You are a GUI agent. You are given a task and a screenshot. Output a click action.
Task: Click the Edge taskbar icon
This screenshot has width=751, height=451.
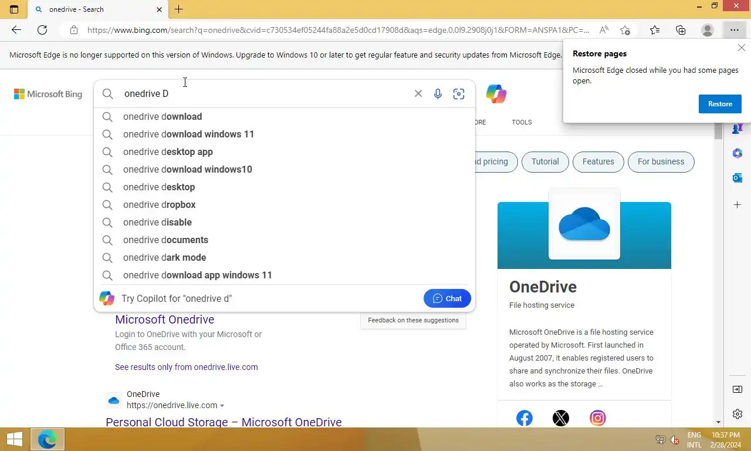tap(47, 439)
